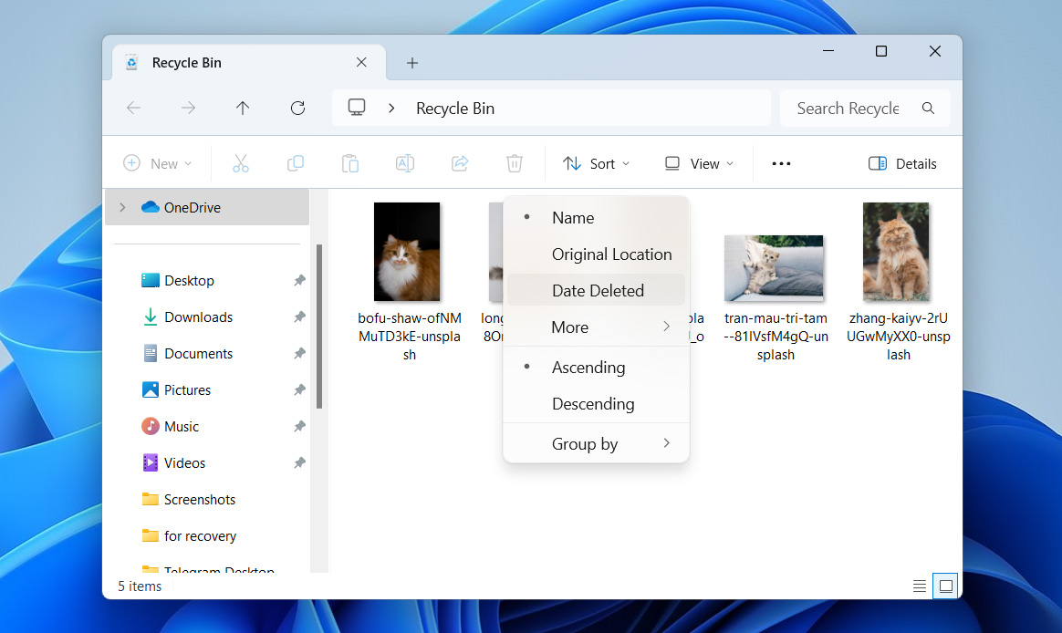The width and height of the screenshot is (1062, 633).
Task: Select Ascending sort order
Action: click(x=596, y=367)
